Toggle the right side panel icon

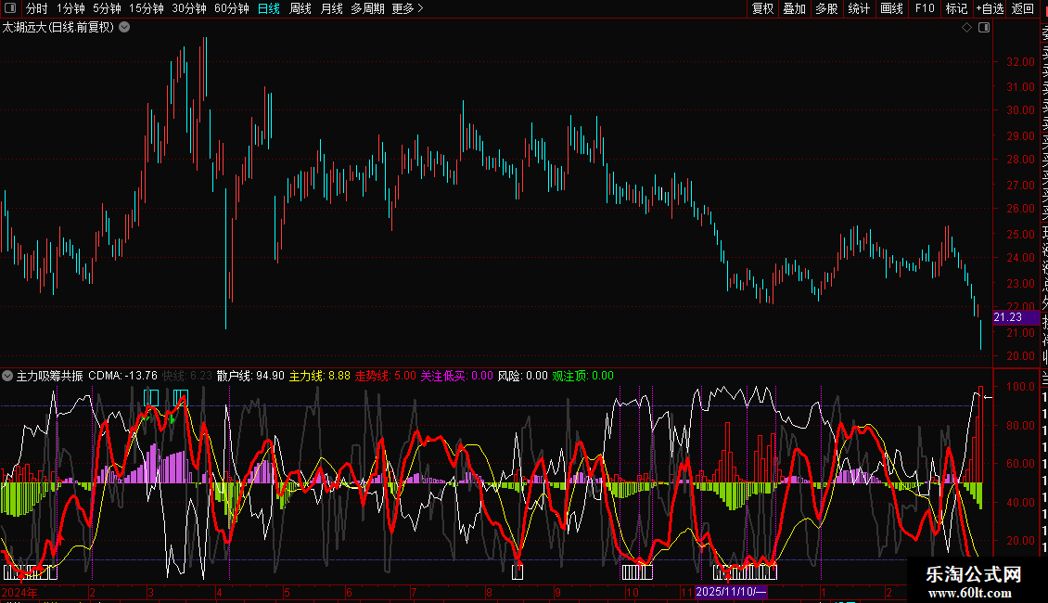[x=984, y=28]
